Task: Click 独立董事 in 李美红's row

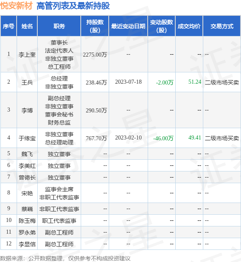Action: (x=59, y=166)
